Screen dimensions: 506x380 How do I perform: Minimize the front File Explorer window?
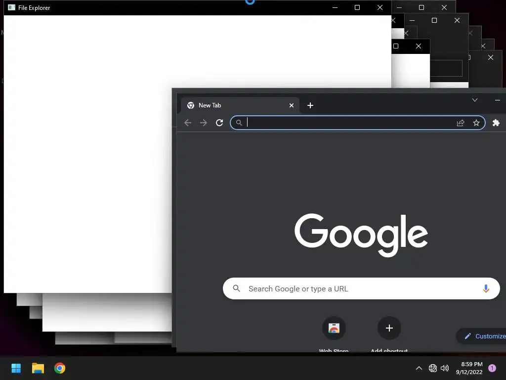(x=335, y=7)
